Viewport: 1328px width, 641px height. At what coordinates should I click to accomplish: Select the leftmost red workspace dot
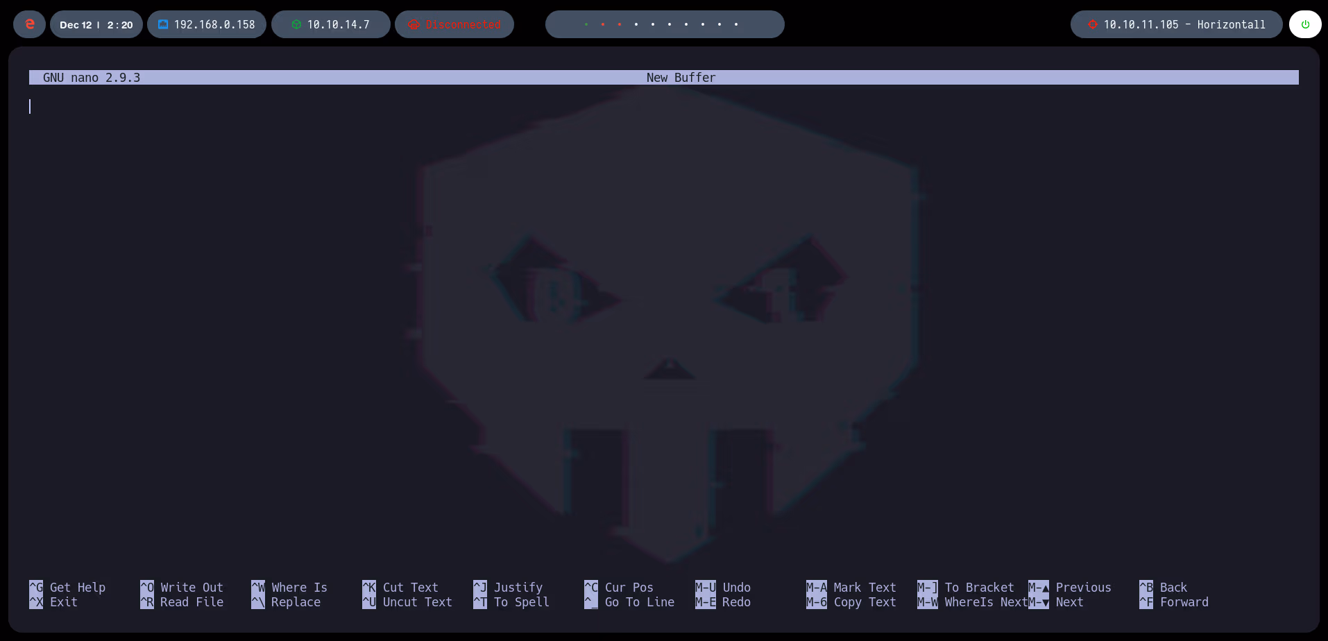pyautogui.click(x=603, y=24)
